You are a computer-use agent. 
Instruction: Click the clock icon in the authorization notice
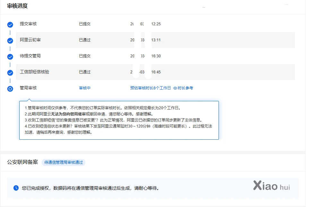tap(16, 188)
